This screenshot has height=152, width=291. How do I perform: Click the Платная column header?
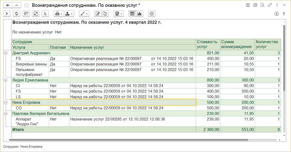tap(59, 47)
